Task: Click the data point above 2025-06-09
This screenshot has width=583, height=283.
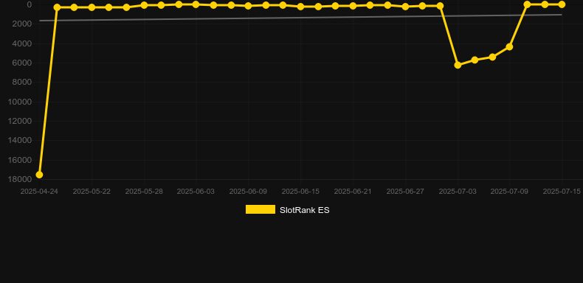Action: (x=249, y=6)
